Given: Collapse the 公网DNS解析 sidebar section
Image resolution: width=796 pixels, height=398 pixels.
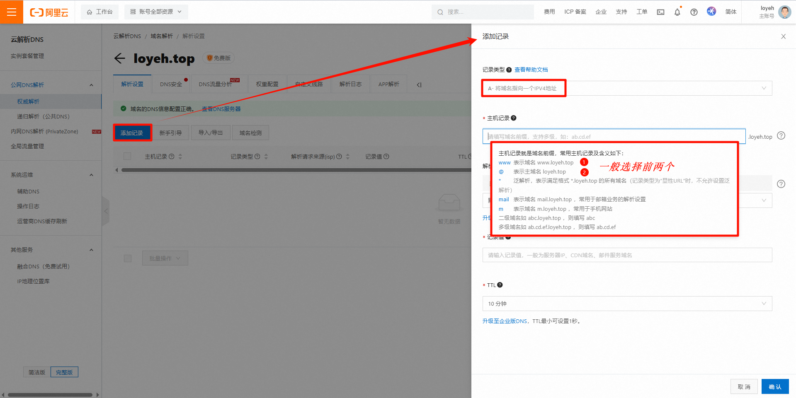Looking at the screenshot, I should pos(91,85).
